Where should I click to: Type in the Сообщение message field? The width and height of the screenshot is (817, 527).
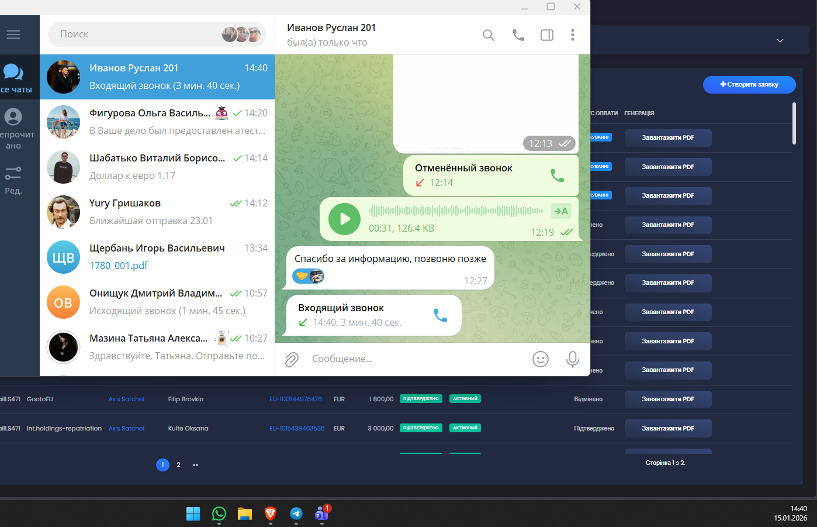pos(418,359)
